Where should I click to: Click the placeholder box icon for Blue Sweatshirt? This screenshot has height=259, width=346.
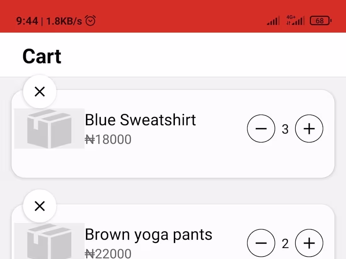pos(49,129)
